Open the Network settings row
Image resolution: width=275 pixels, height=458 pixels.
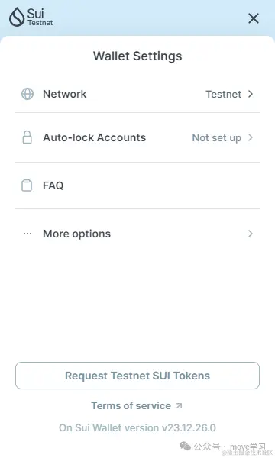pyautogui.click(x=137, y=94)
